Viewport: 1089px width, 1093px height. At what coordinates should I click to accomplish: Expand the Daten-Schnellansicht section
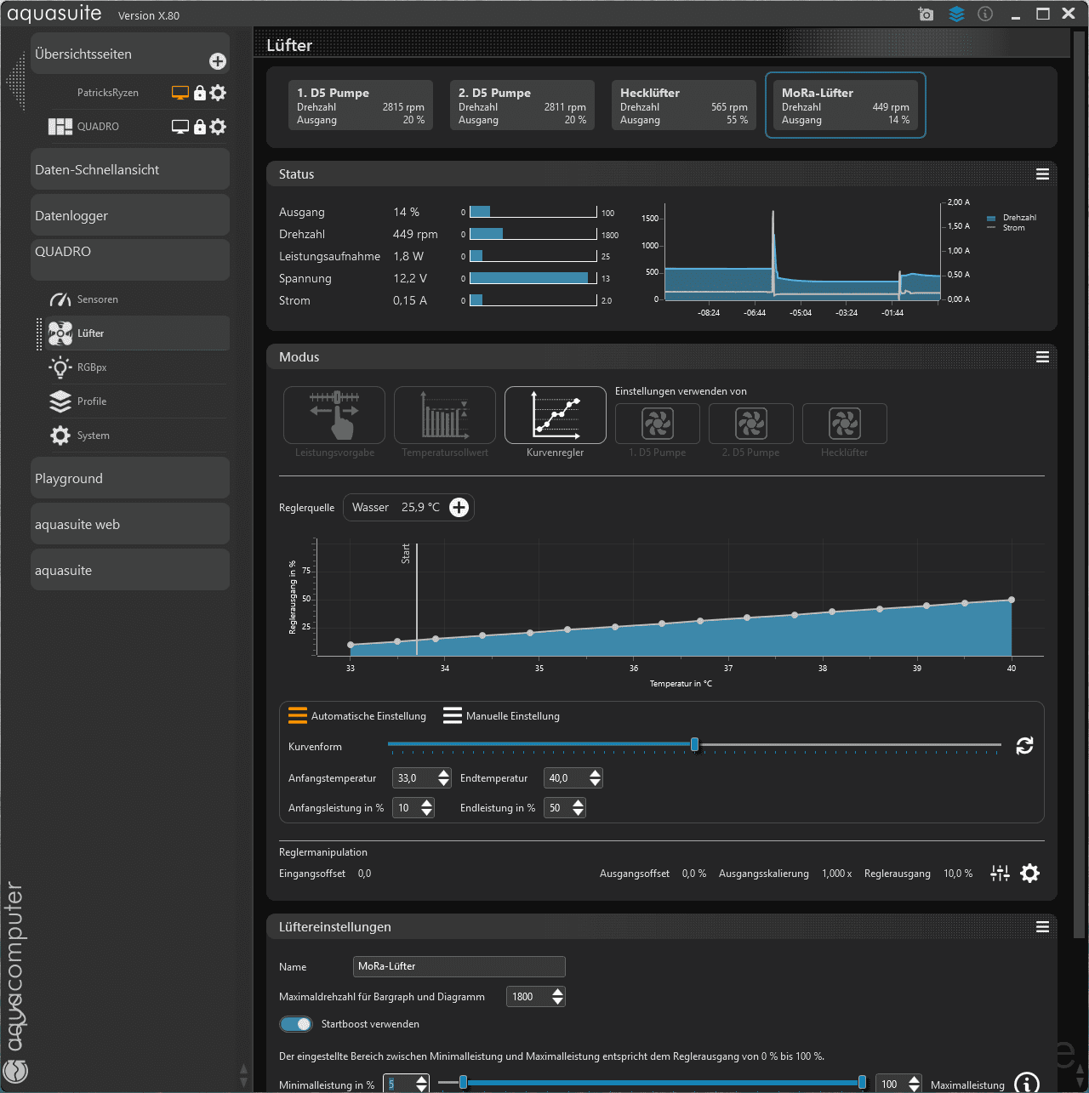(x=130, y=169)
